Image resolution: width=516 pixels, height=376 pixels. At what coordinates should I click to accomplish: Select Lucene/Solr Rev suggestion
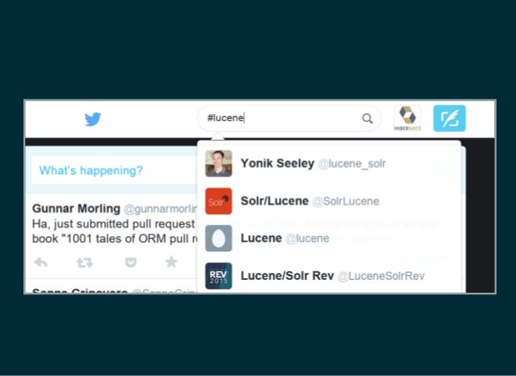(x=329, y=276)
